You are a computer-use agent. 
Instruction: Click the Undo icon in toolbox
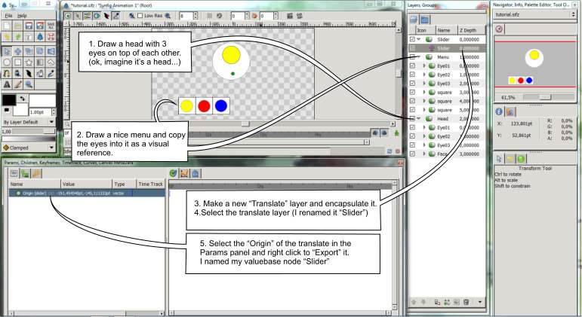click(x=8, y=36)
